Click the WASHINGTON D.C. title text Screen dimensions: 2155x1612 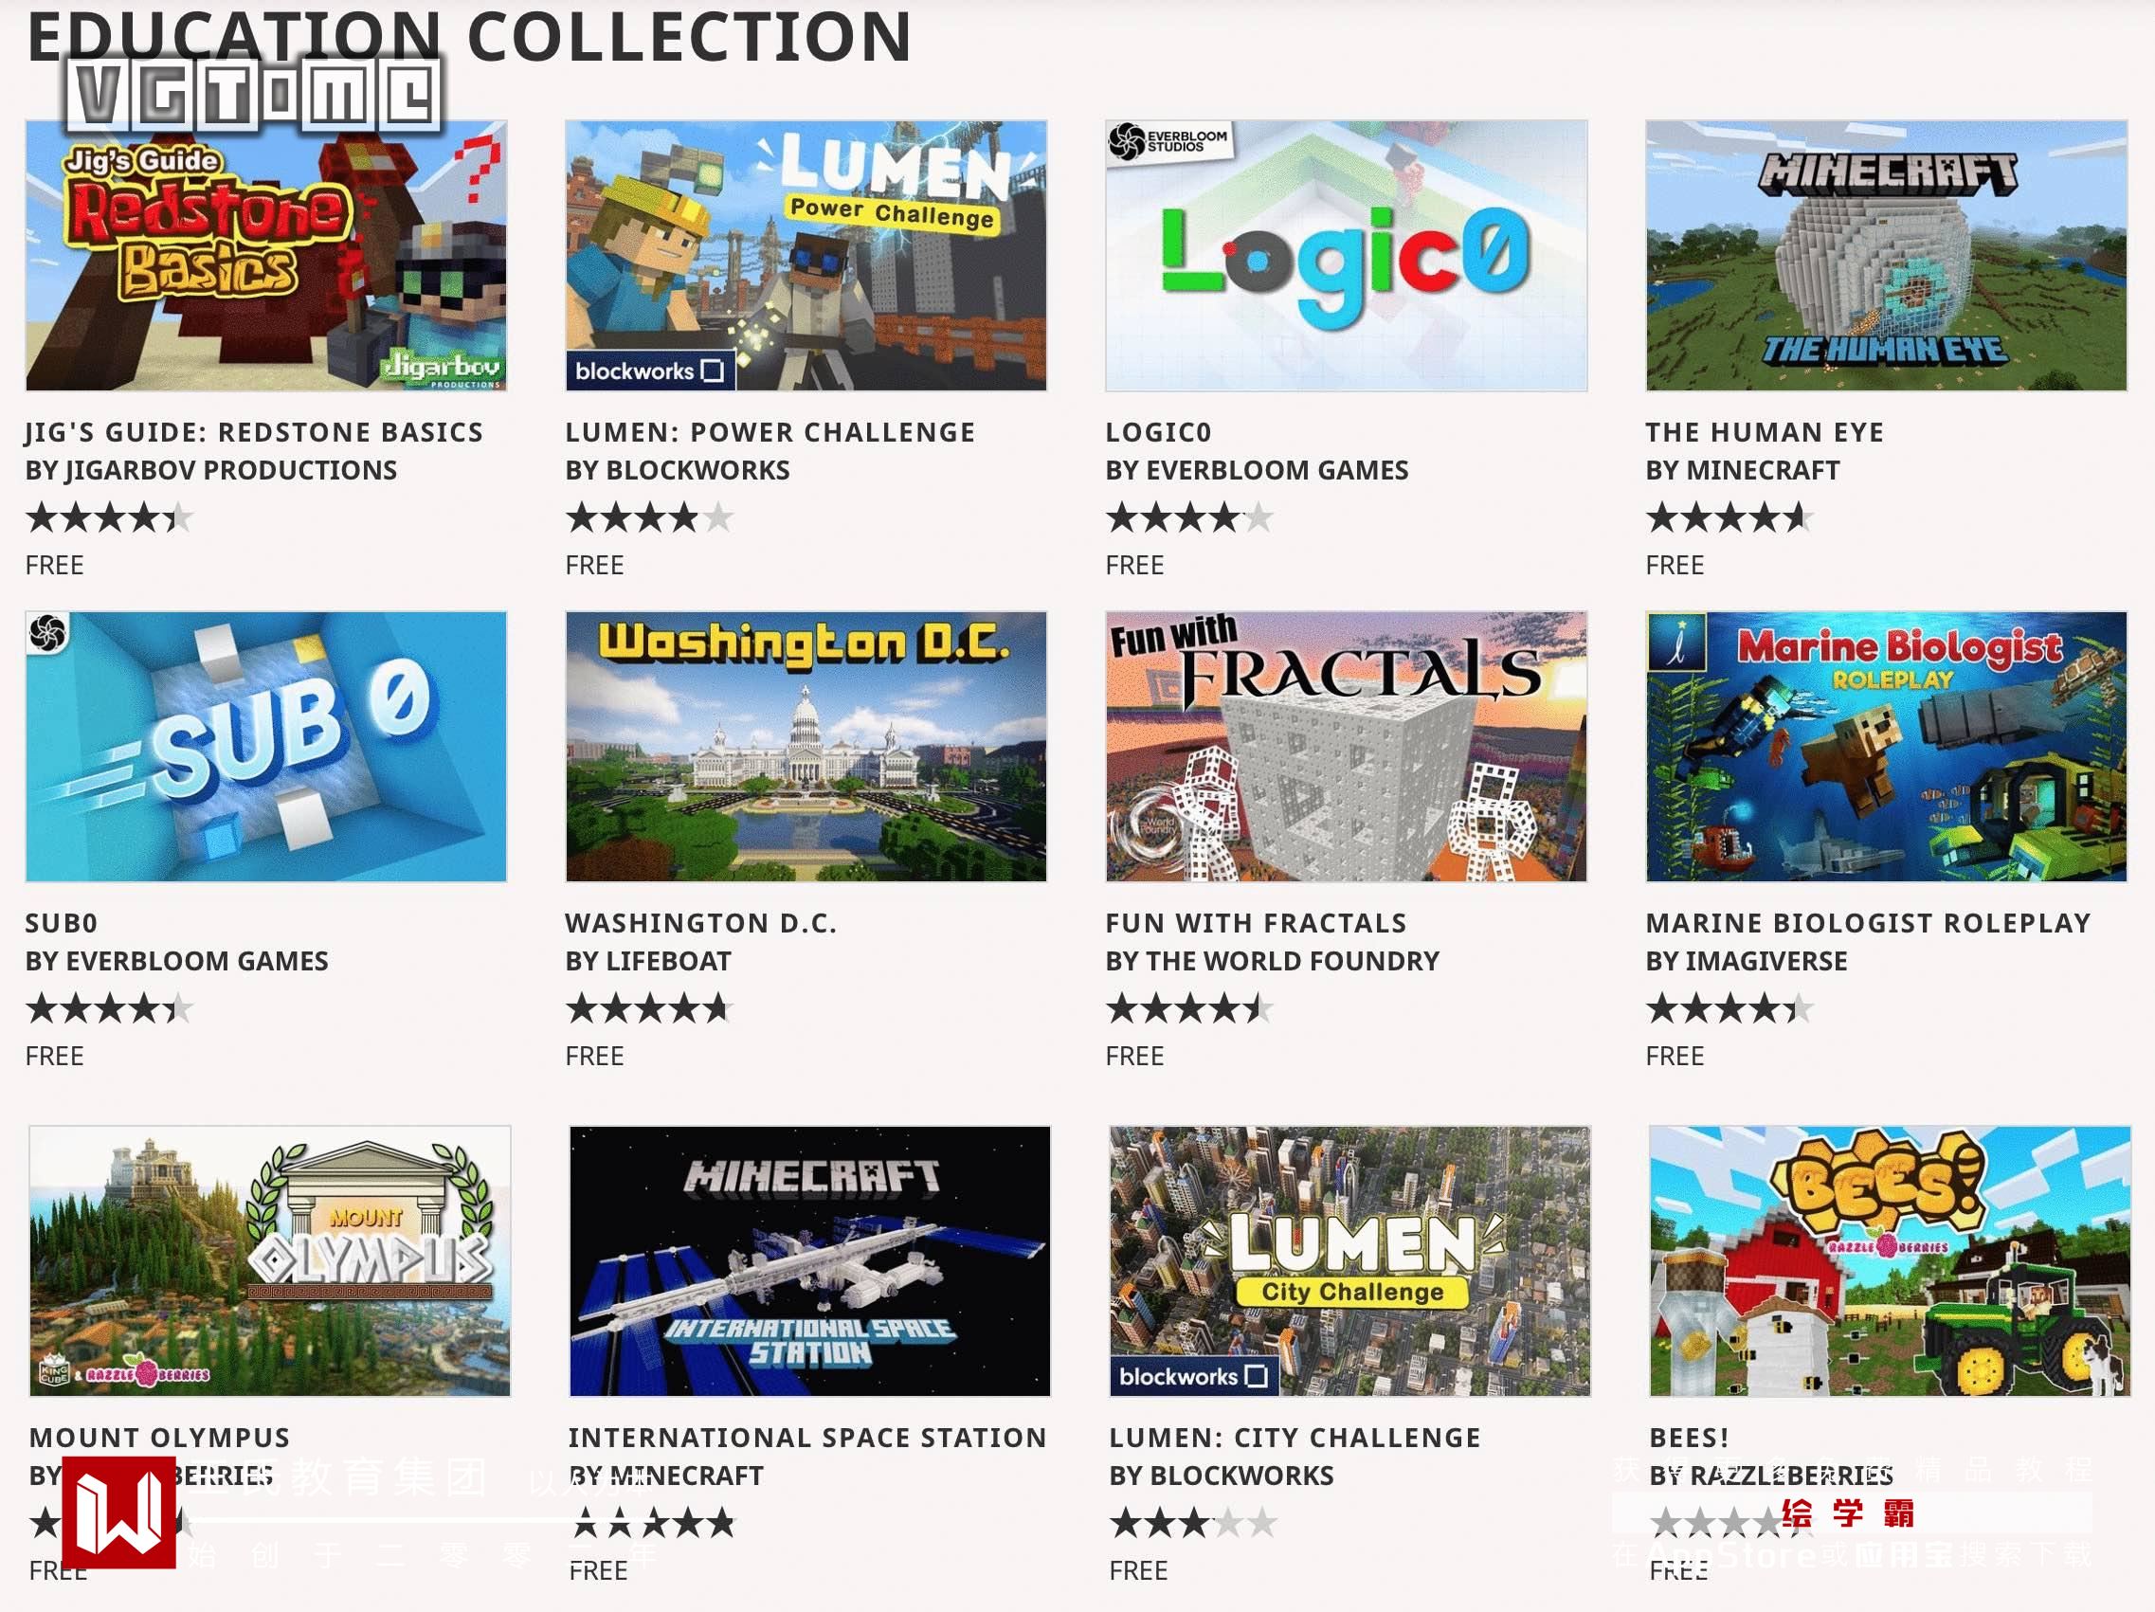click(701, 923)
